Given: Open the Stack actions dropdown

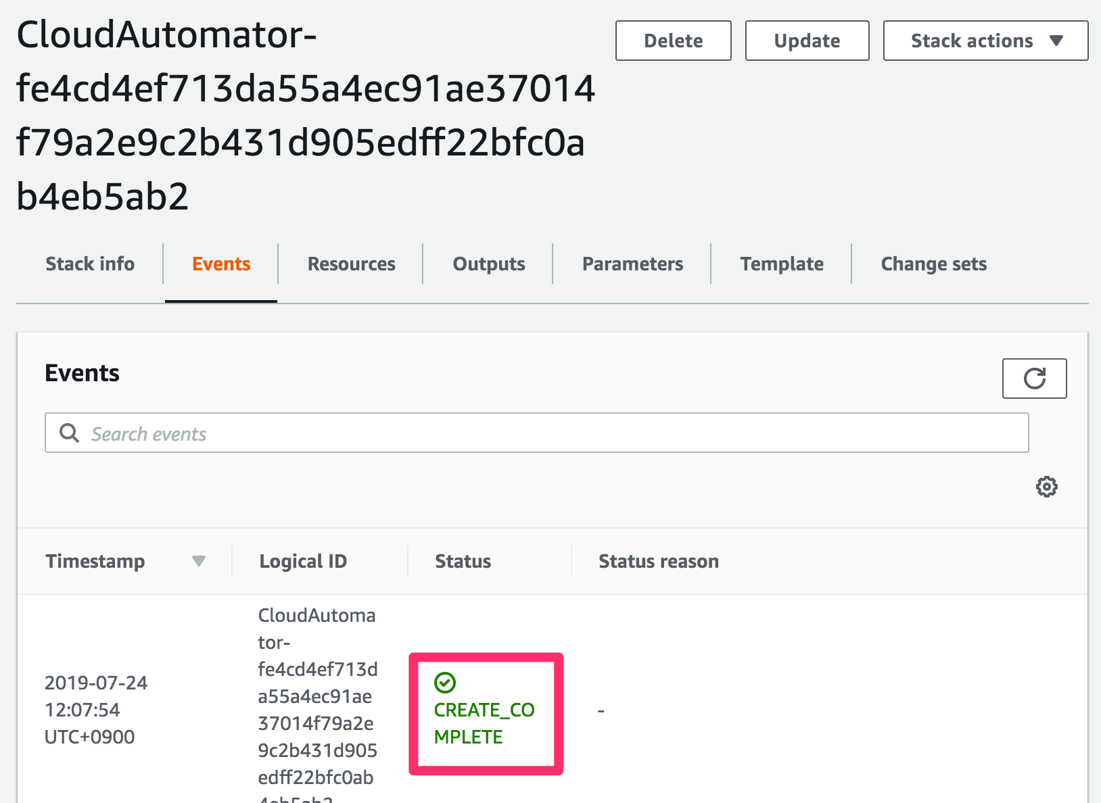Looking at the screenshot, I should (x=985, y=41).
